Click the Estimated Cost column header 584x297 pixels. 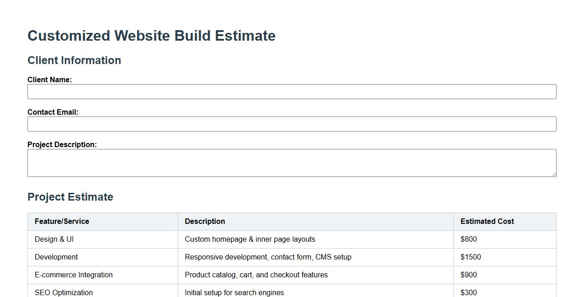(x=487, y=221)
